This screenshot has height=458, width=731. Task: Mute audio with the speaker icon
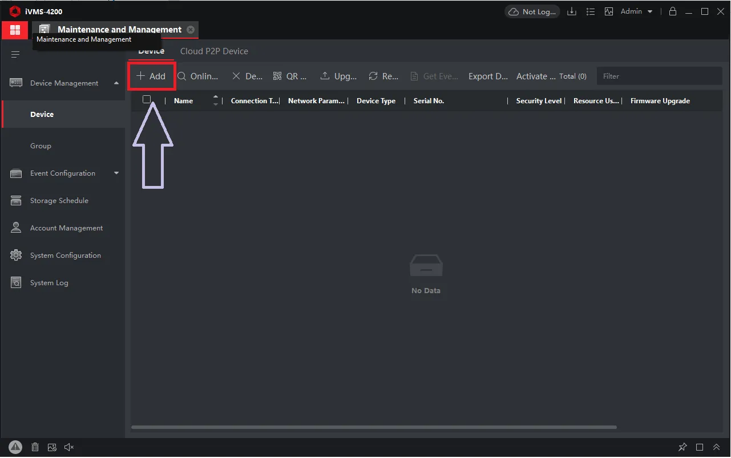tap(69, 447)
